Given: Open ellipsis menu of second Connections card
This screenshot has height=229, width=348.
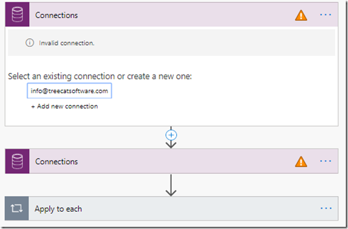Looking at the screenshot, I should click(x=326, y=161).
